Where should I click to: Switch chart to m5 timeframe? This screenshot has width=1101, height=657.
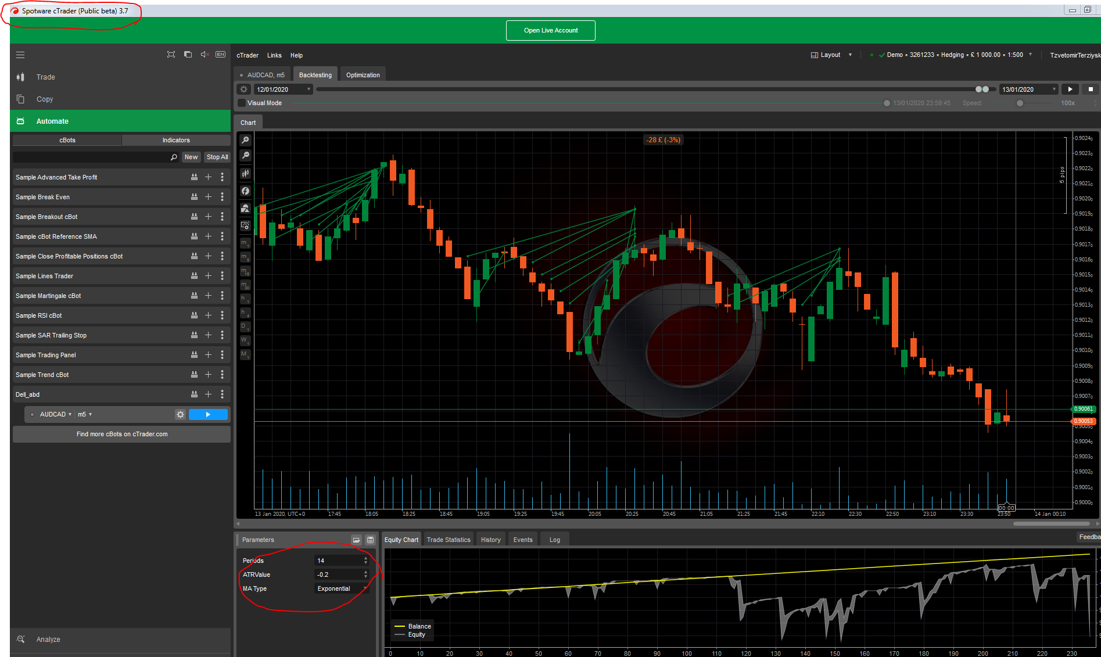(245, 257)
